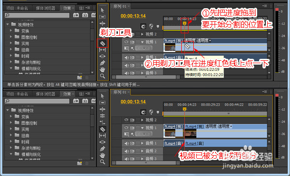Select the Razor tool in the upper toolbar

point(102,43)
